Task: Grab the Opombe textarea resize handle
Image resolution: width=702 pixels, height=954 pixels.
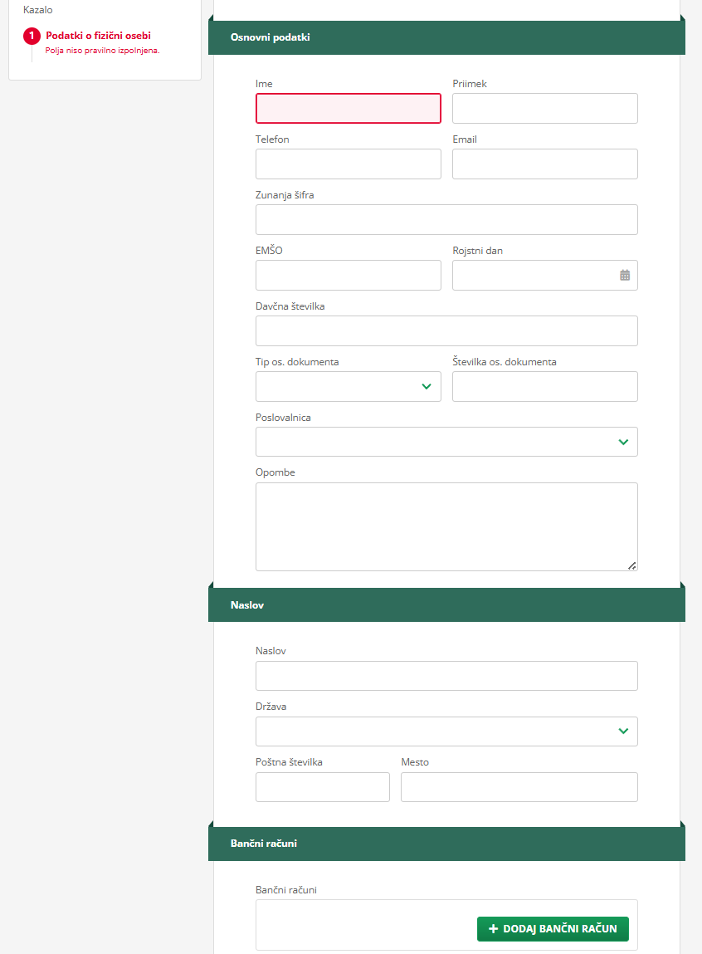Action: pyautogui.click(x=631, y=565)
